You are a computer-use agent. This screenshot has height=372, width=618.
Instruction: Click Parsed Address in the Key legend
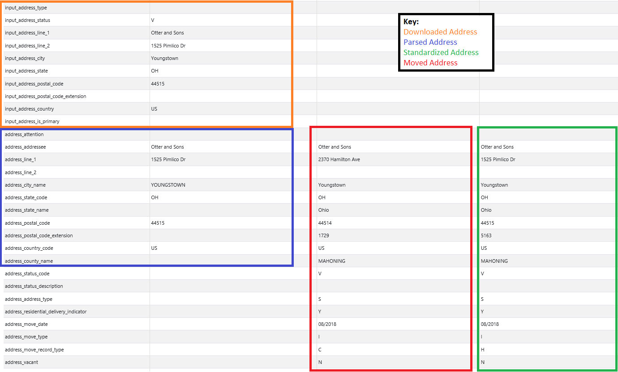(x=430, y=42)
